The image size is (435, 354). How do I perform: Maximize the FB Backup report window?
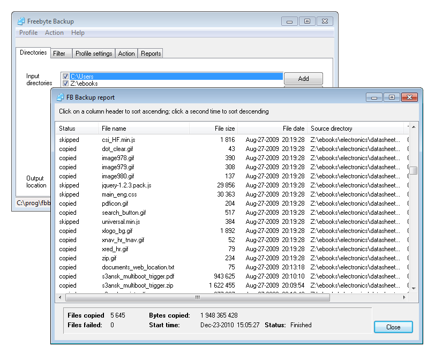point(392,97)
